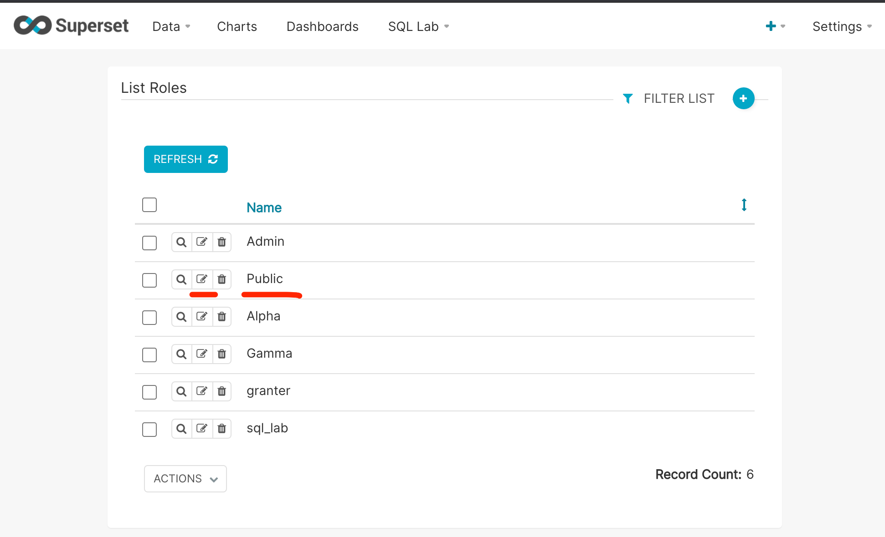Viewport: 885px width, 537px height.
Task: Open the Charts menu item
Action: click(x=237, y=26)
